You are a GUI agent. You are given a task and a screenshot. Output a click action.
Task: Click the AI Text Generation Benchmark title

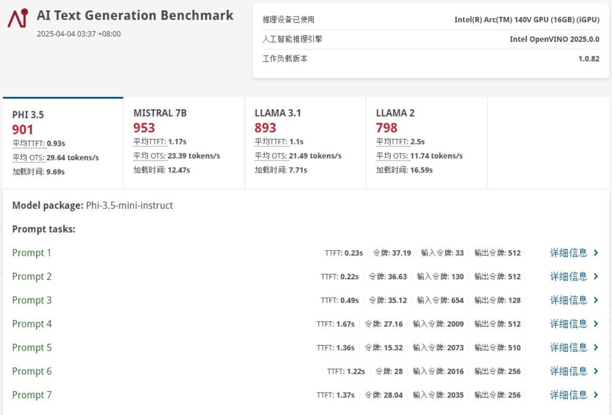135,15
